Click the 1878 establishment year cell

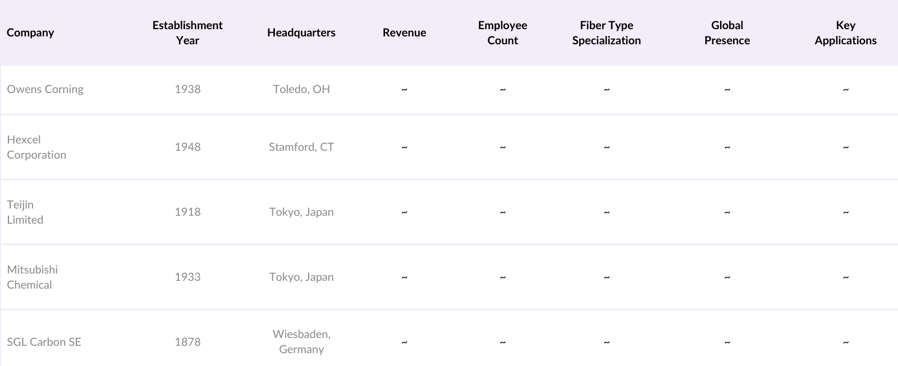coord(187,342)
